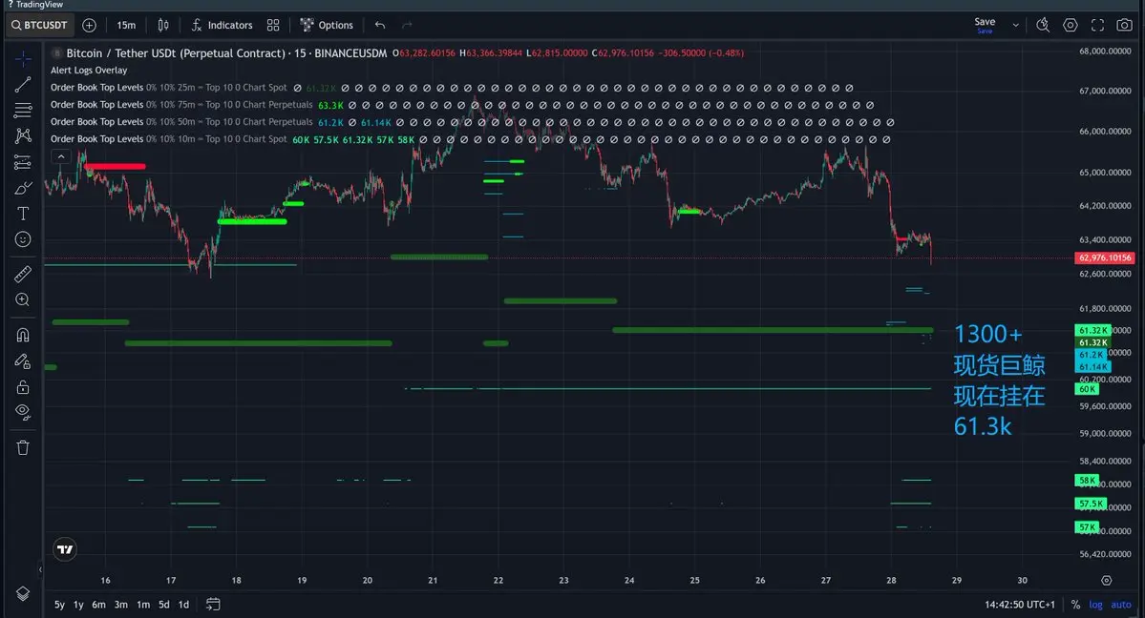Toggle the log price scale

pyautogui.click(x=1095, y=604)
